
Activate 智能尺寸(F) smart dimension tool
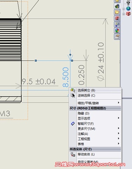tap(95, 123)
